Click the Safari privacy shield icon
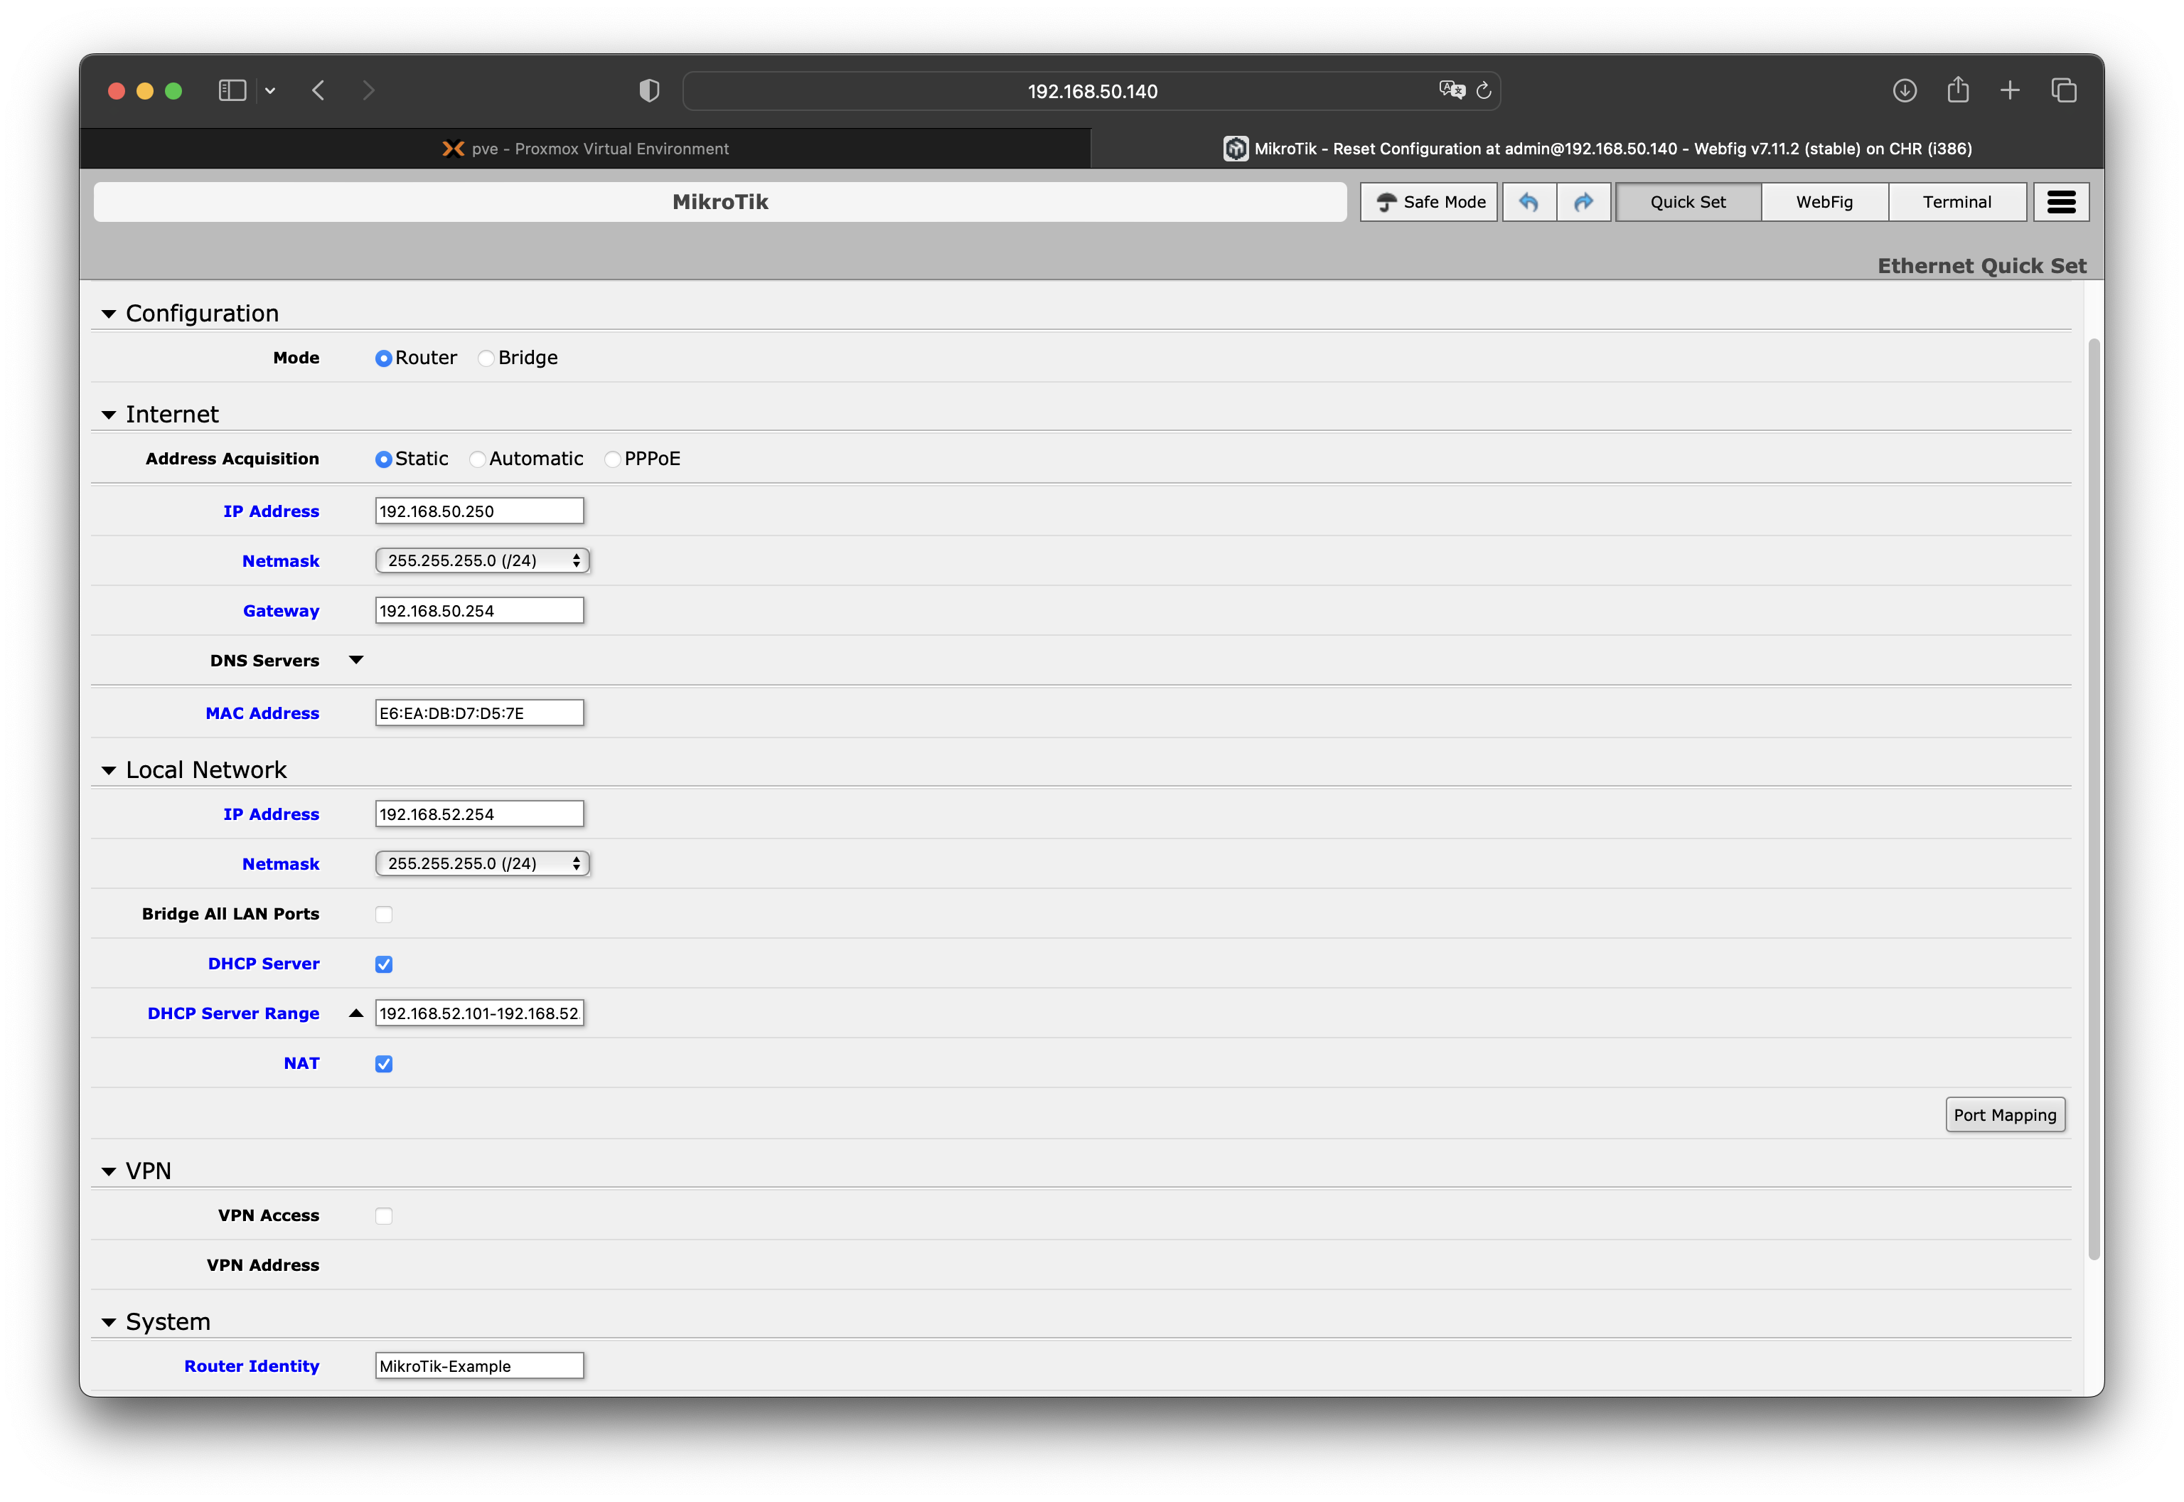Screen dimensions: 2184x1502 pos(649,90)
